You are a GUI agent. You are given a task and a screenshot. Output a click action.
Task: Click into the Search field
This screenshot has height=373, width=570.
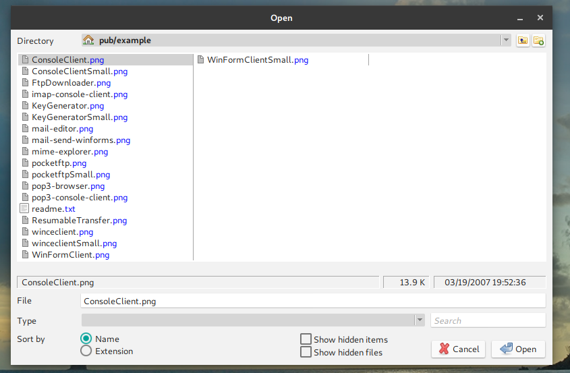point(488,320)
